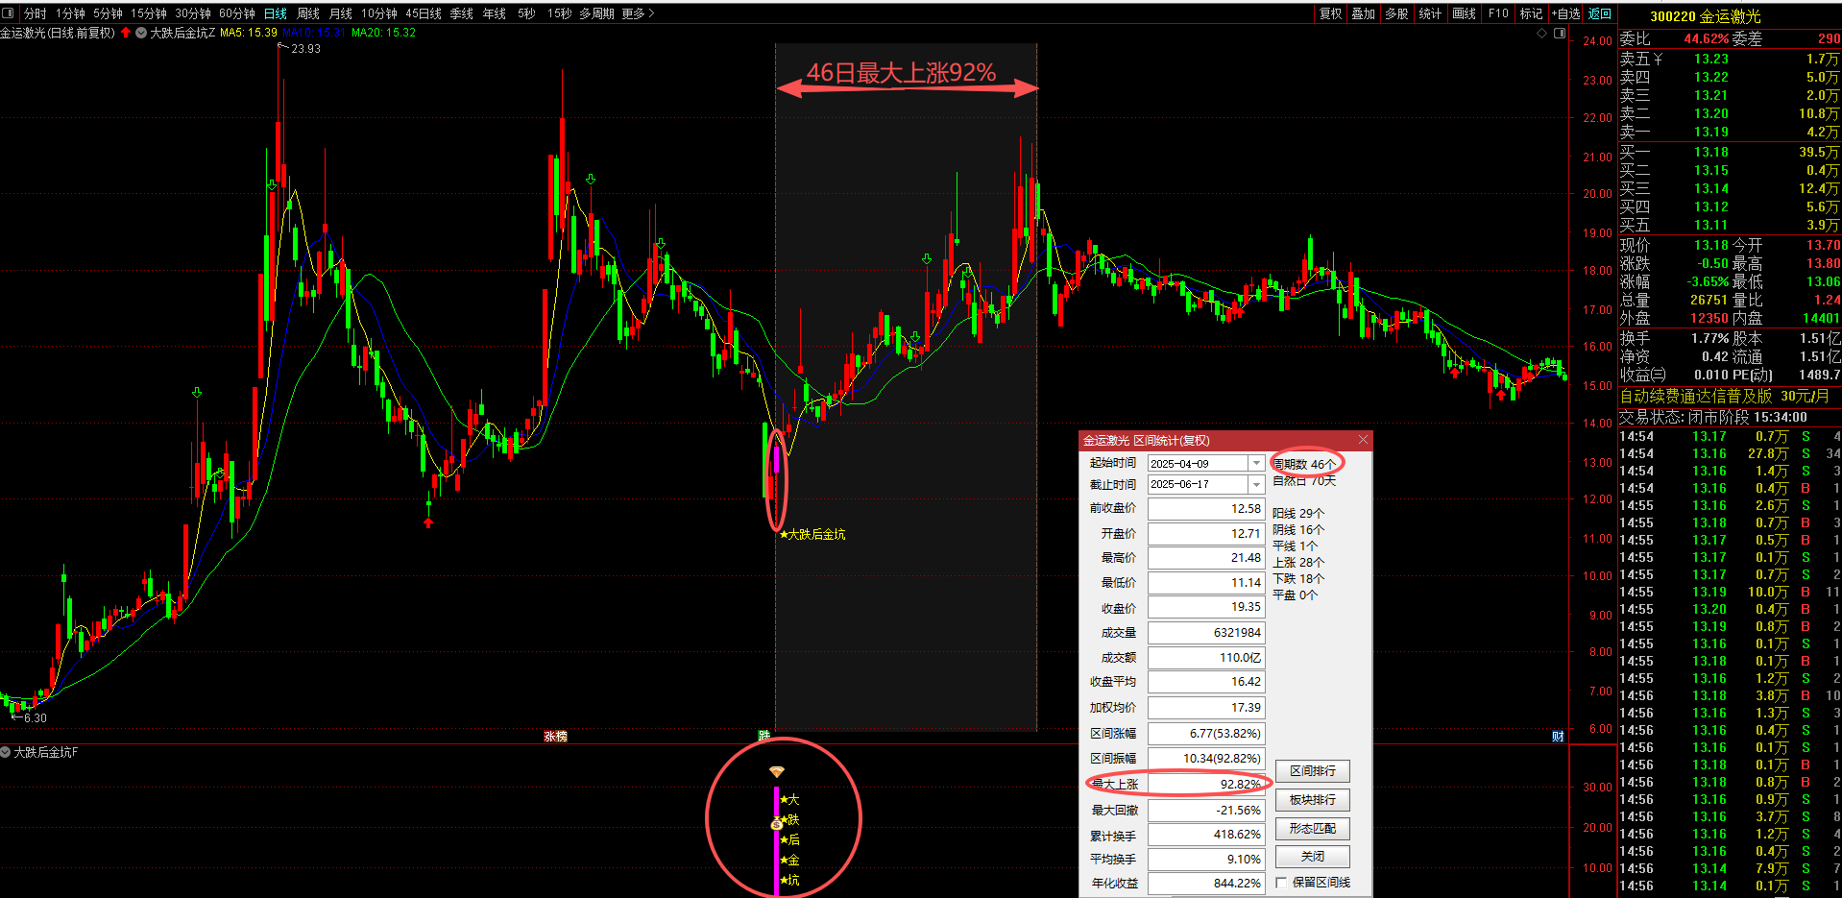Click the 买一 price 13.18
1842x898 pixels.
click(1711, 152)
